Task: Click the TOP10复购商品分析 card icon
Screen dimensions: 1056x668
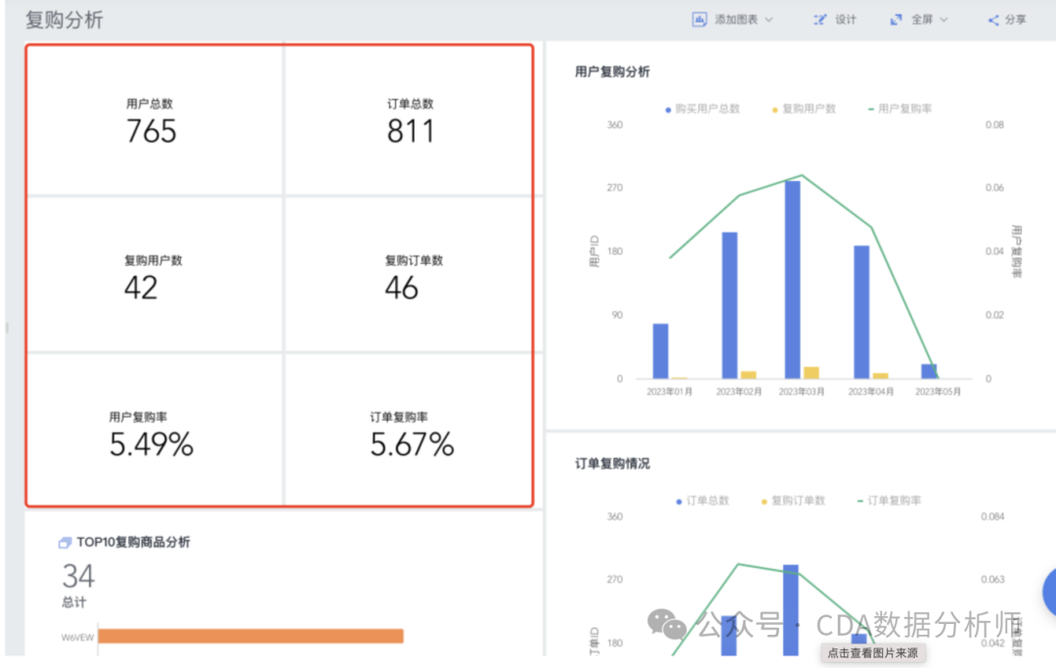Action: (65, 542)
